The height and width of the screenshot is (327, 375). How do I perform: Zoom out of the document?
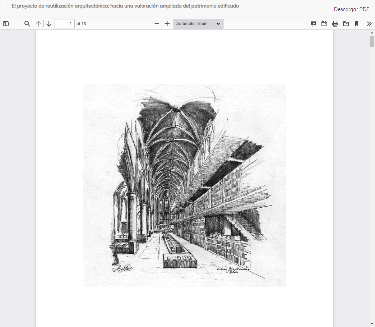point(157,24)
